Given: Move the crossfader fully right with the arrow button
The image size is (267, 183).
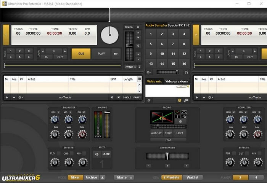Looking at the screenshot, I should point(187,165).
